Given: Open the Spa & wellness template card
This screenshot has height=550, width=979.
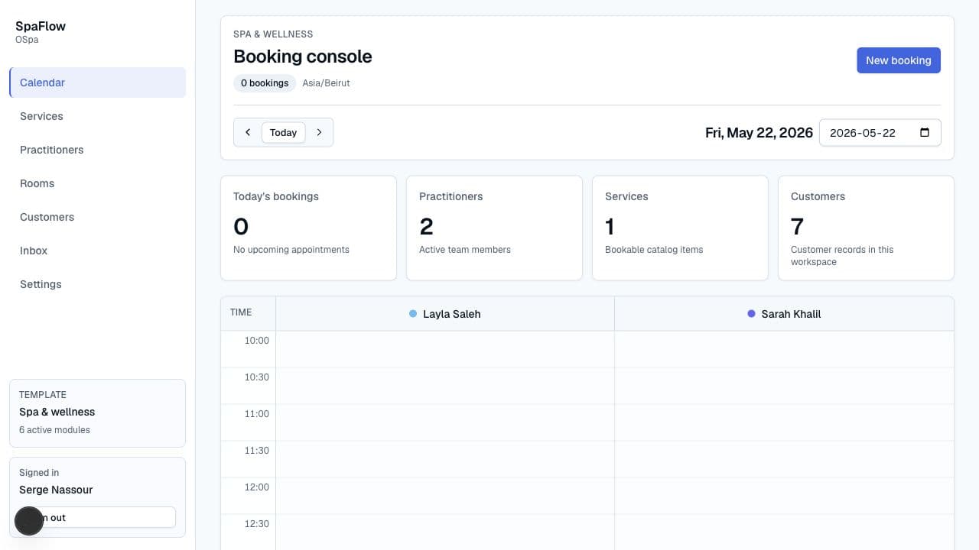Looking at the screenshot, I should (97, 413).
